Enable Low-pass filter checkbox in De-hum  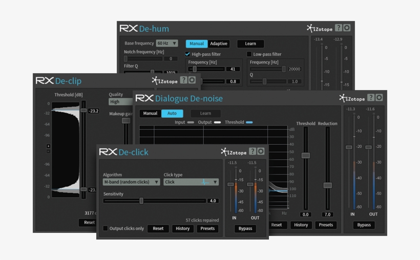(249, 54)
